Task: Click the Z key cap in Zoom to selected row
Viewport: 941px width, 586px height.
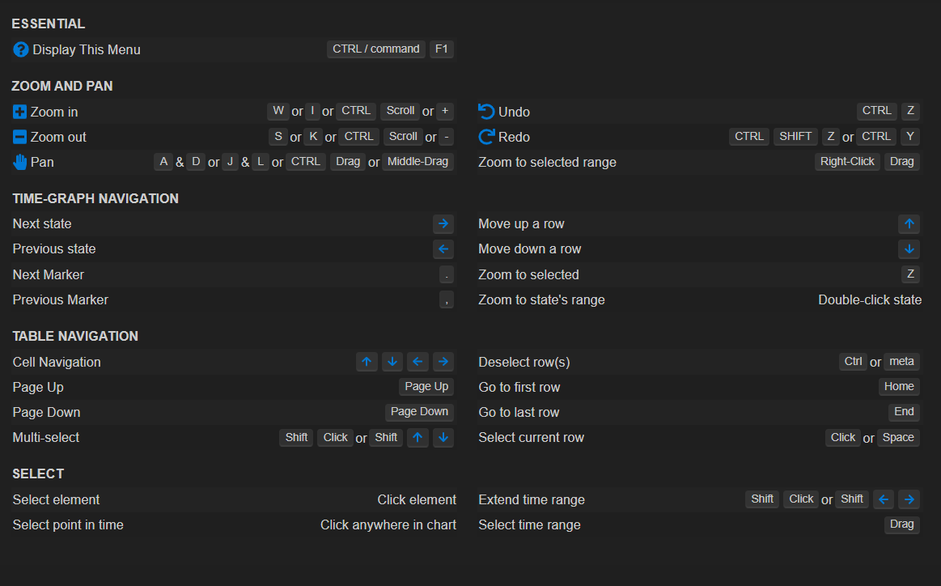Action: click(x=910, y=274)
